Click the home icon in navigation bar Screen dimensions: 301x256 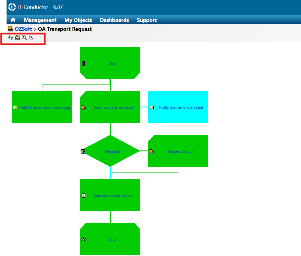click(13, 20)
